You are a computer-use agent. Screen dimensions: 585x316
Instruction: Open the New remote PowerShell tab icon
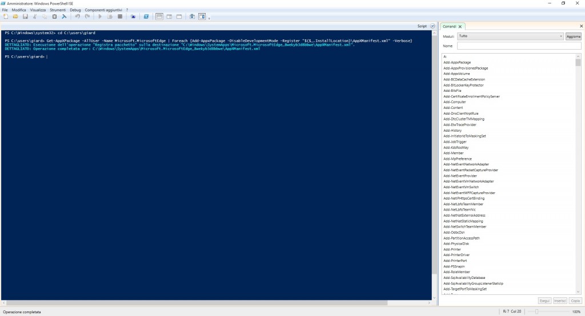(x=133, y=17)
